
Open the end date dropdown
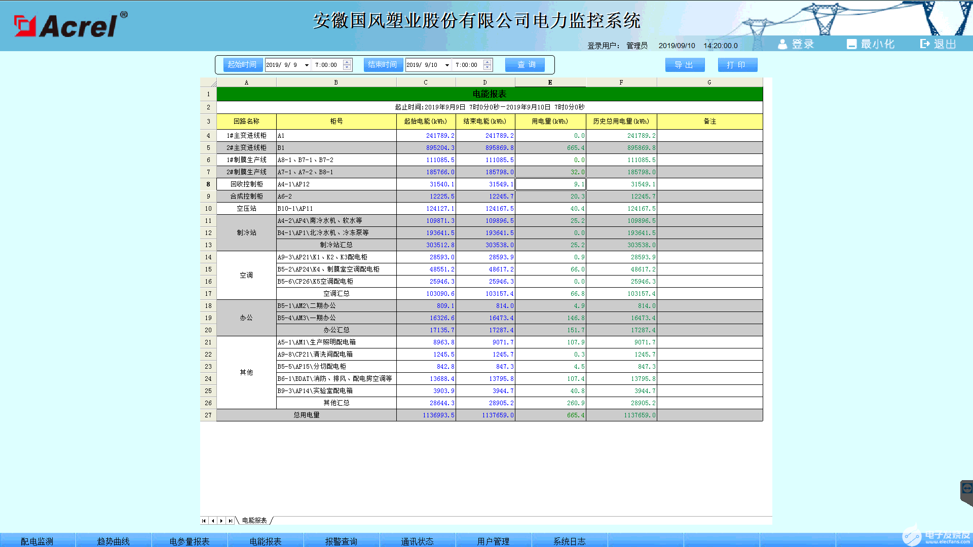pos(446,65)
